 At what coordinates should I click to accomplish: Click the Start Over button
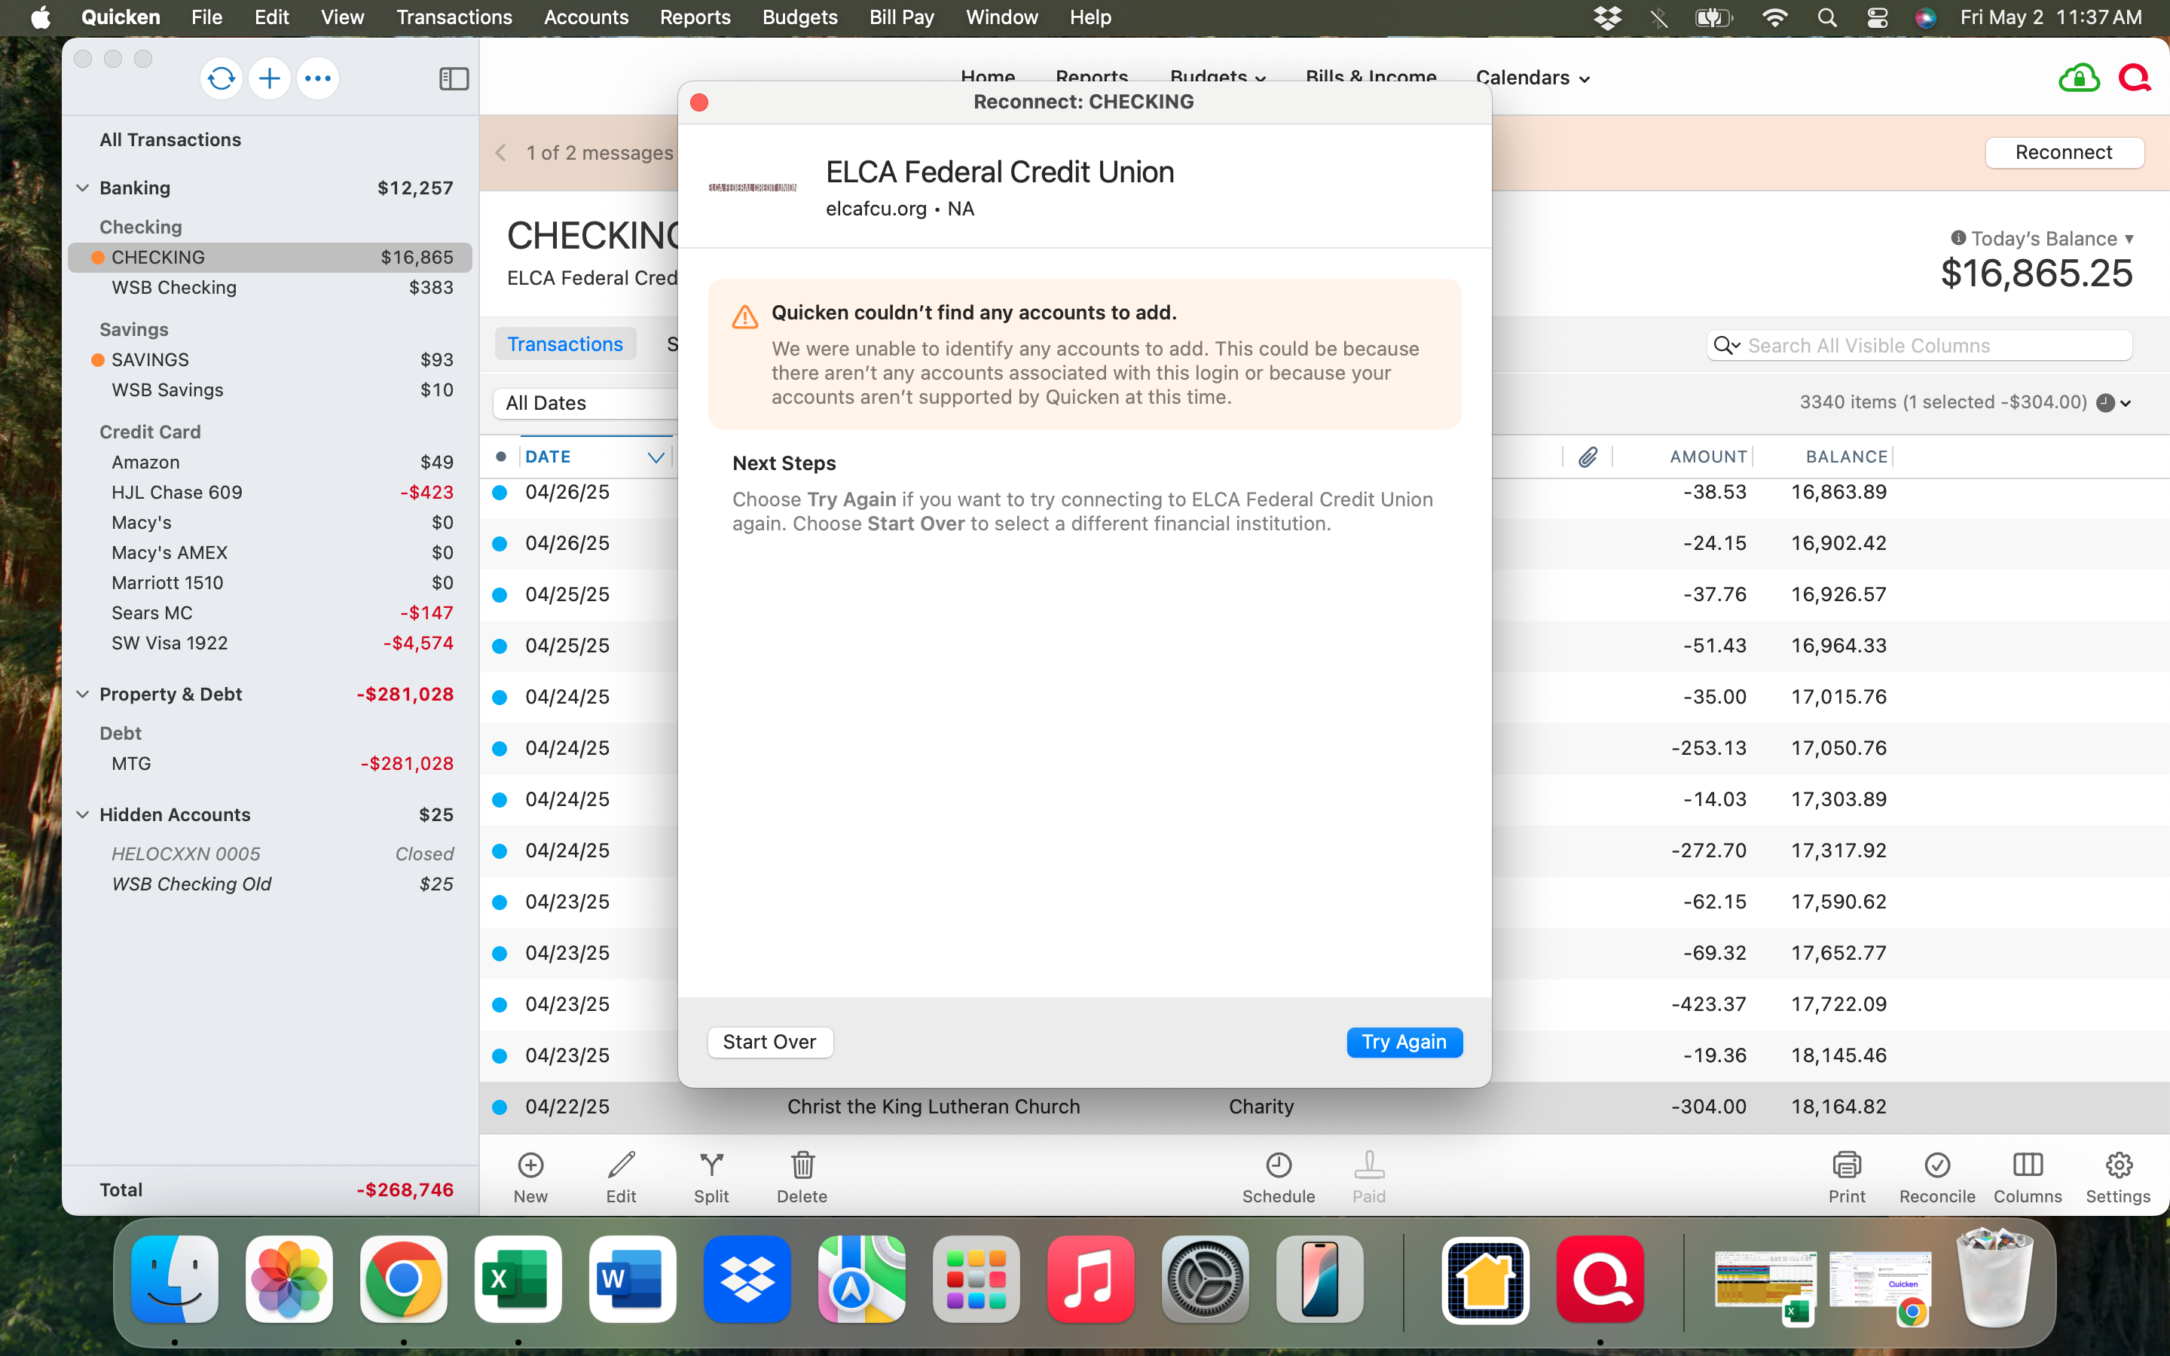[x=769, y=1042]
